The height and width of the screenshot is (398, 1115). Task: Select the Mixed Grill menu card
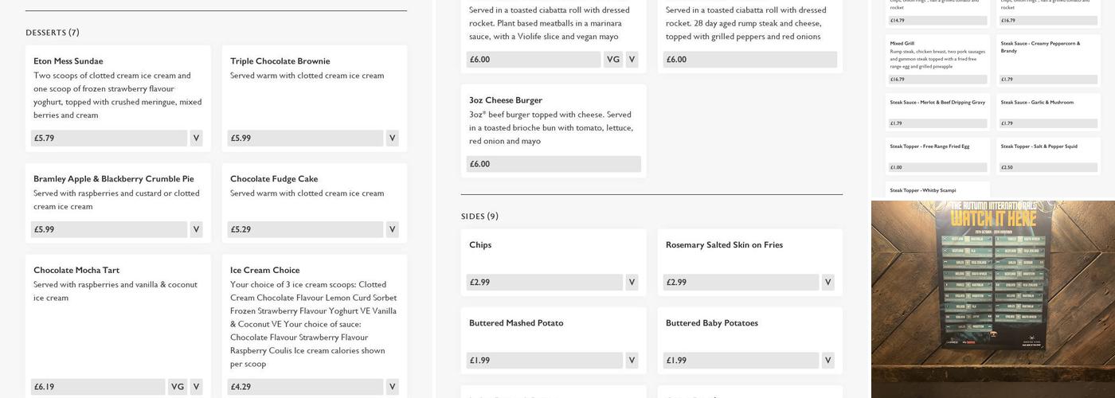938,60
